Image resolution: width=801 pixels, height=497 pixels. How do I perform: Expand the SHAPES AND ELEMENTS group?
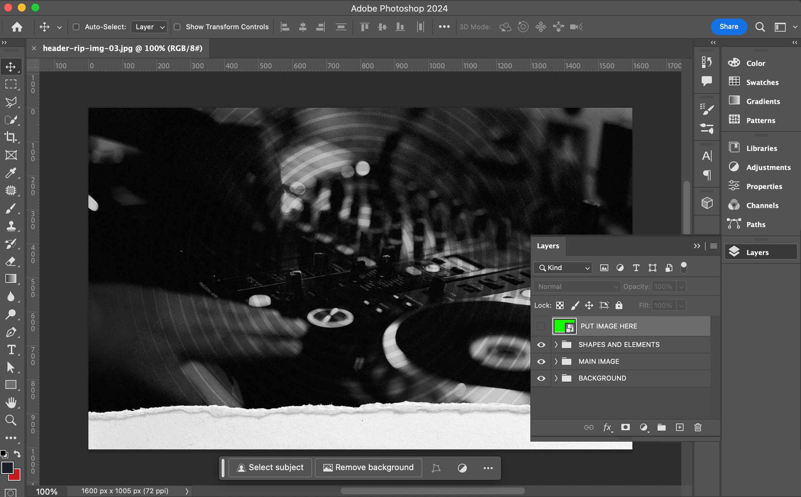556,345
